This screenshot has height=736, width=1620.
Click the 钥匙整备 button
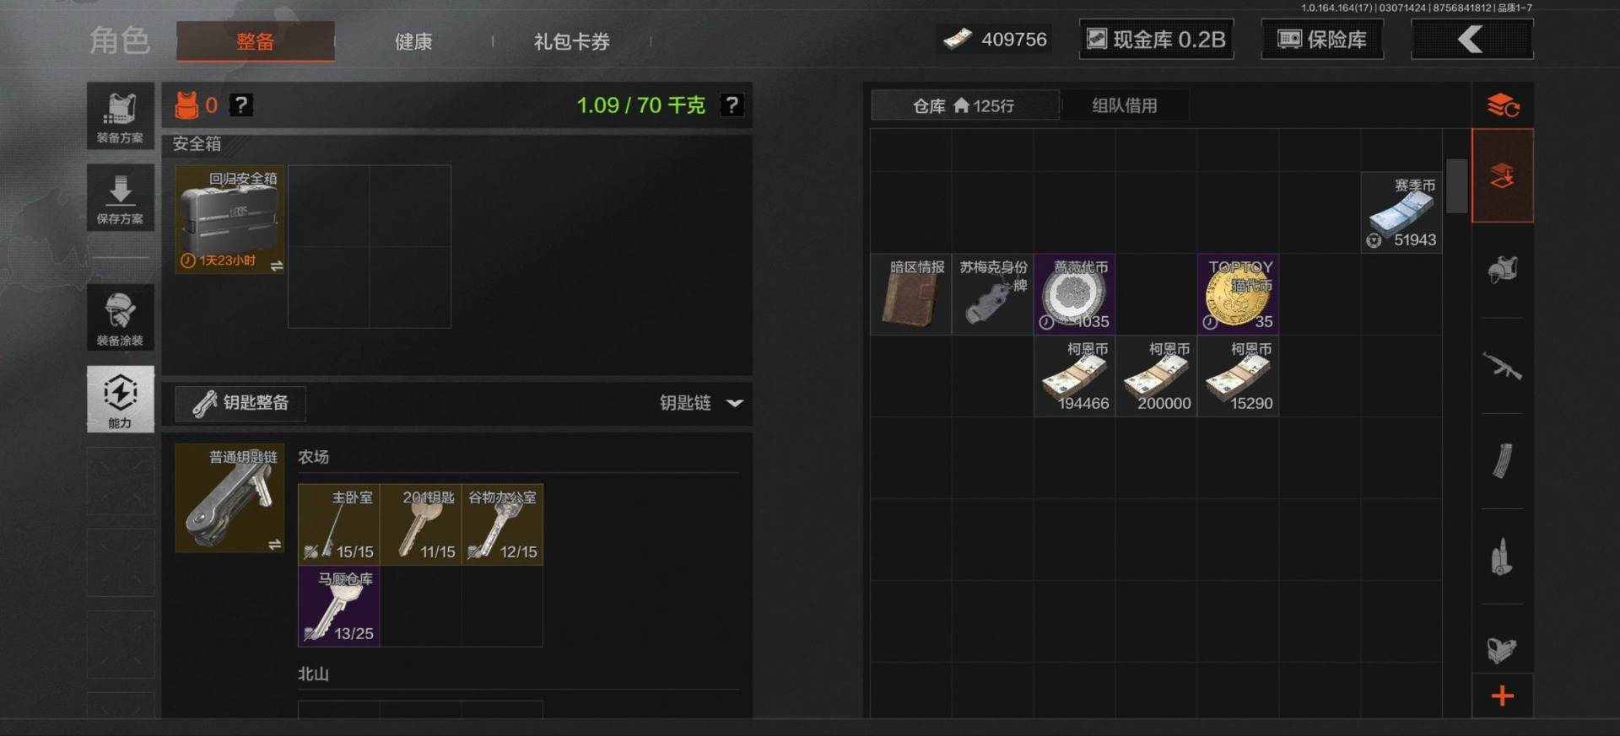coord(240,403)
